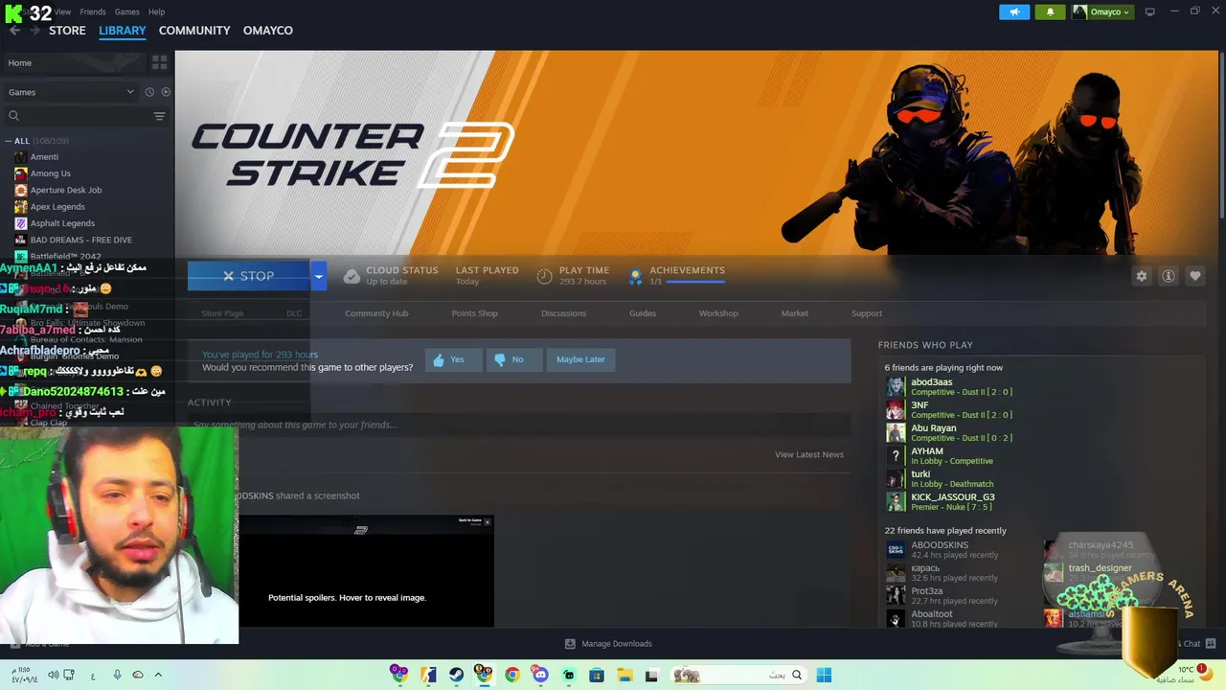Open Google Chrome from the taskbar
Viewport: 1226px width, 690px height.
pos(512,675)
